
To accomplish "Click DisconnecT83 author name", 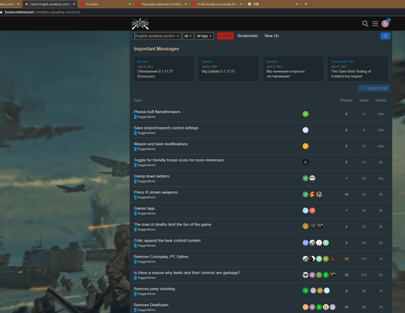I will point(342,61).
